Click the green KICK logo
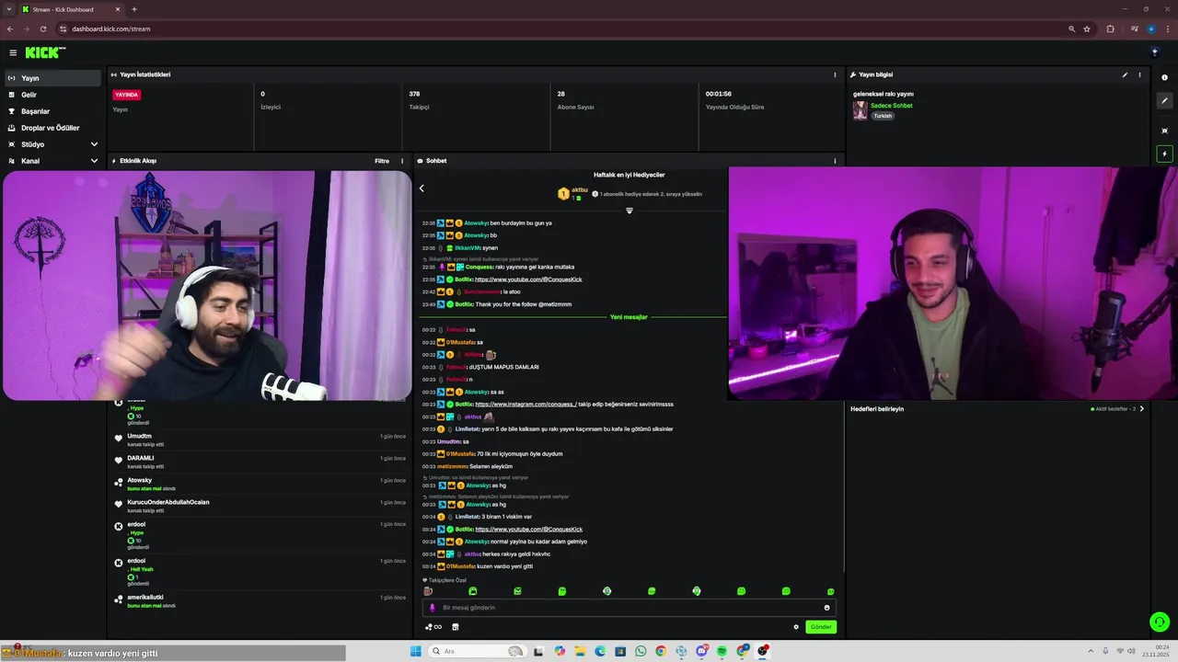1178x662 pixels. click(x=43, y=52)
